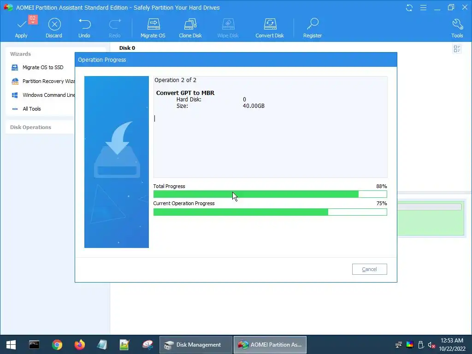Click the 'Convert GPT to MBR' heading
This screenshot has height=354, width=472.
point(185,93)
